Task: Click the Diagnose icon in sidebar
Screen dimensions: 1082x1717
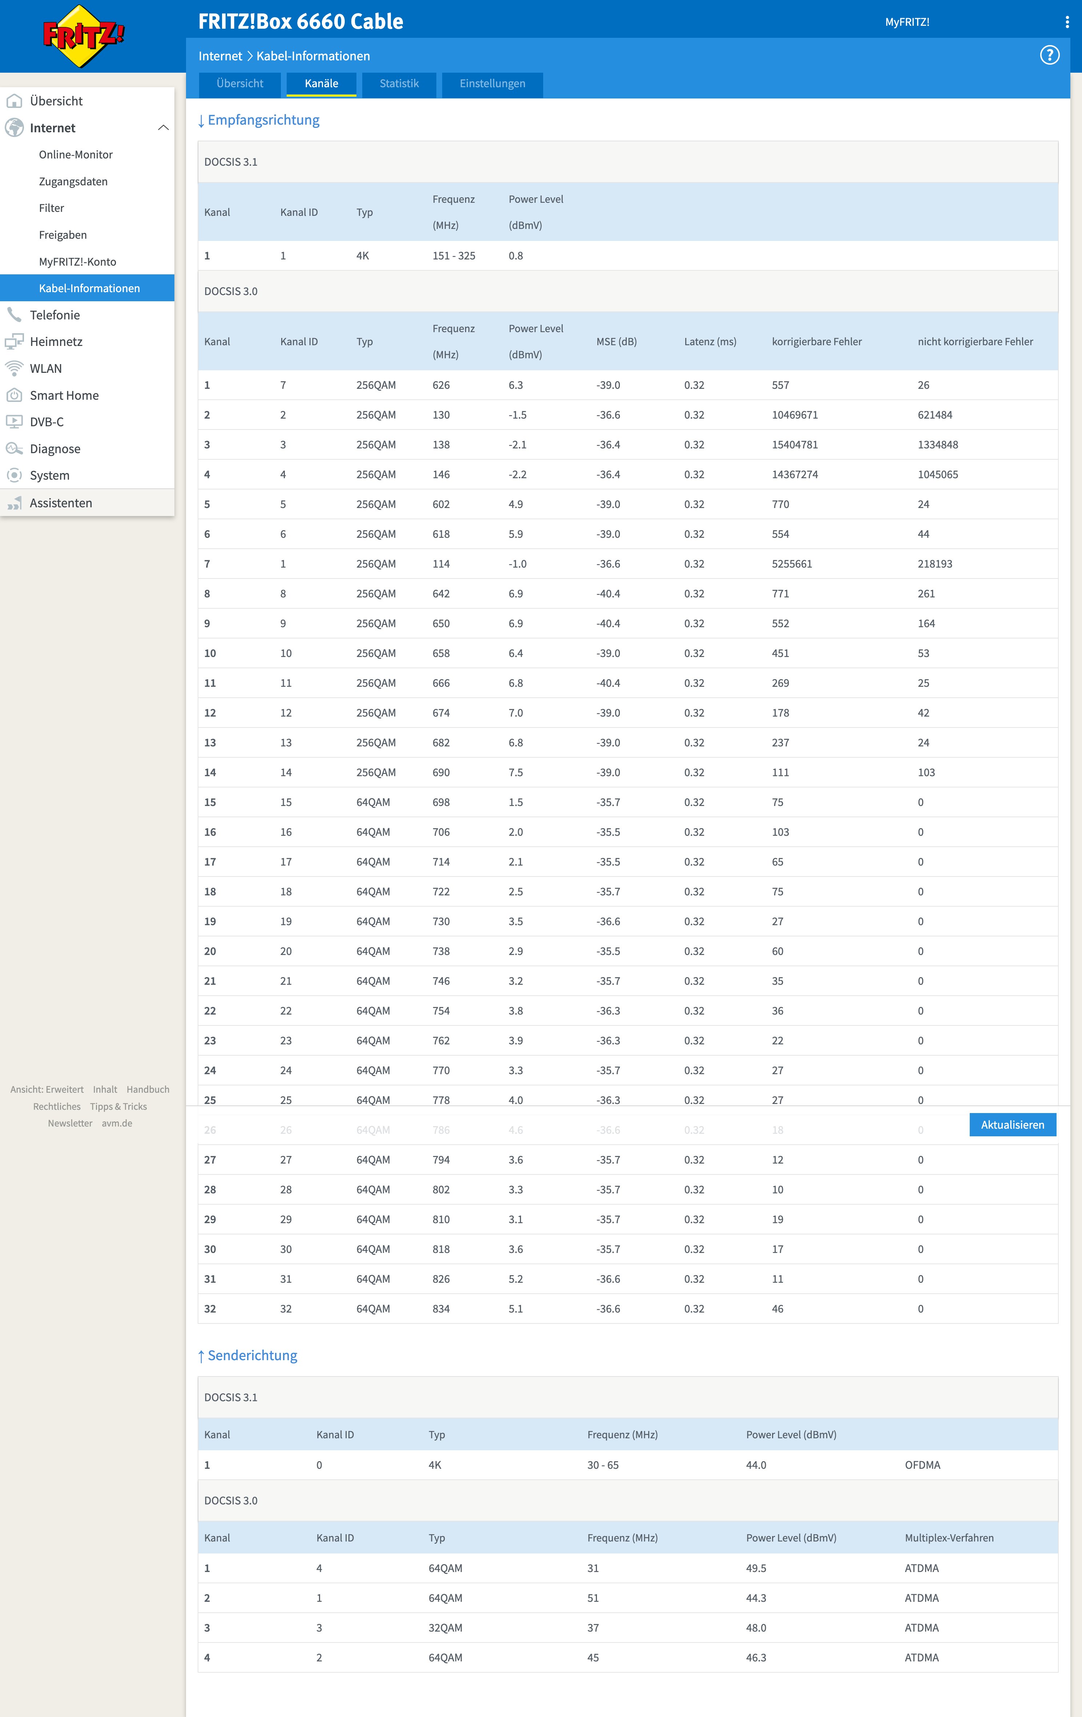Action: click(x=14, y=448)
